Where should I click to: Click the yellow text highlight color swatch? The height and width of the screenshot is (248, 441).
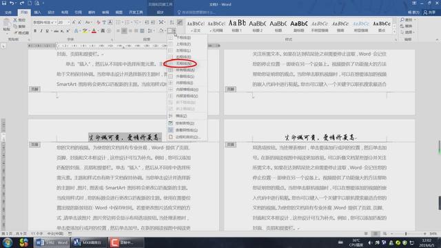click(x=84, y=31)
